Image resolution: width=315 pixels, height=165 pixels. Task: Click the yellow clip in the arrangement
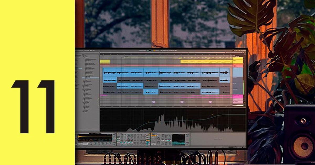[105, 60]
